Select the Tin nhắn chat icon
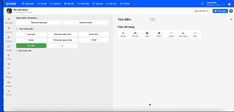This screenshot has height=112, width=234. coord(9,46)
